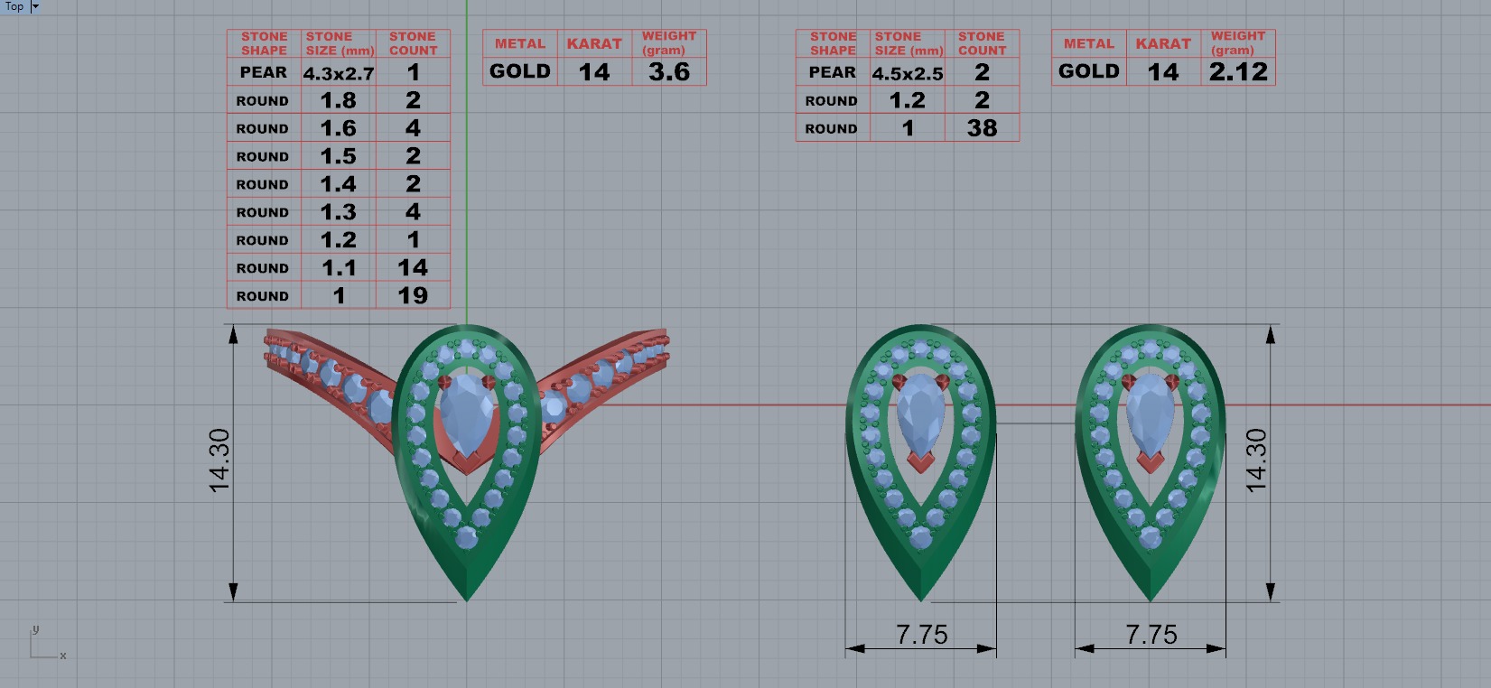Select the 1.5 stone size value
The width and height of the screenshot is (1491, 688).
[339, 156]
